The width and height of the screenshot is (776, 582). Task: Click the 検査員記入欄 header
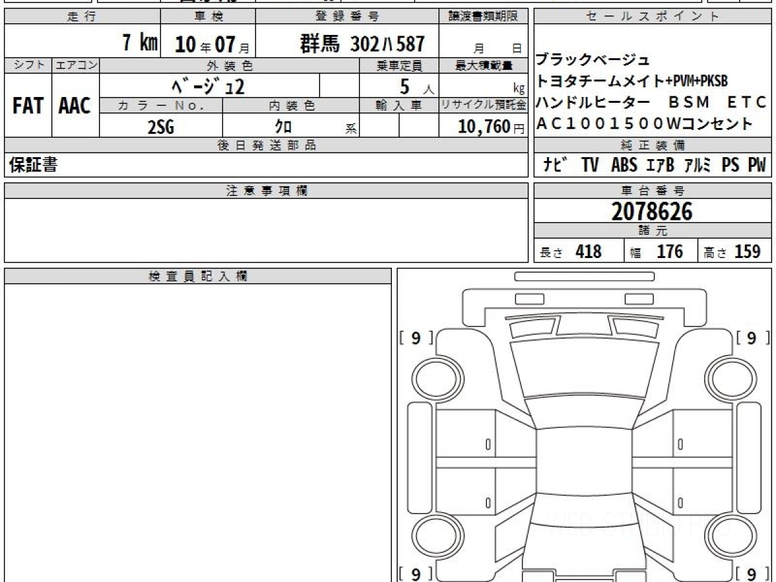[198, 276]
